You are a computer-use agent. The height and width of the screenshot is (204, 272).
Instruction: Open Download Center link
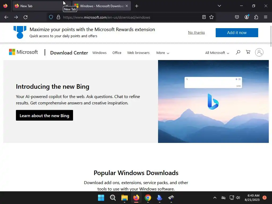pyautogui.click(x=69, y=53)
